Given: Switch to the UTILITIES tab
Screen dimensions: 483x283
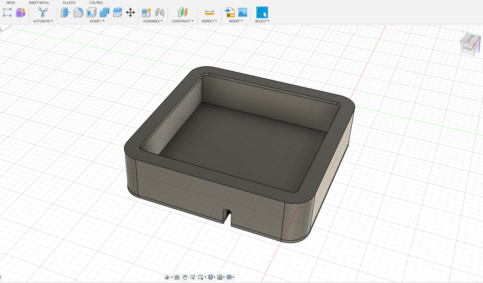Looking at the screenshot, I should pyautogui.click(x=96, y=3).
